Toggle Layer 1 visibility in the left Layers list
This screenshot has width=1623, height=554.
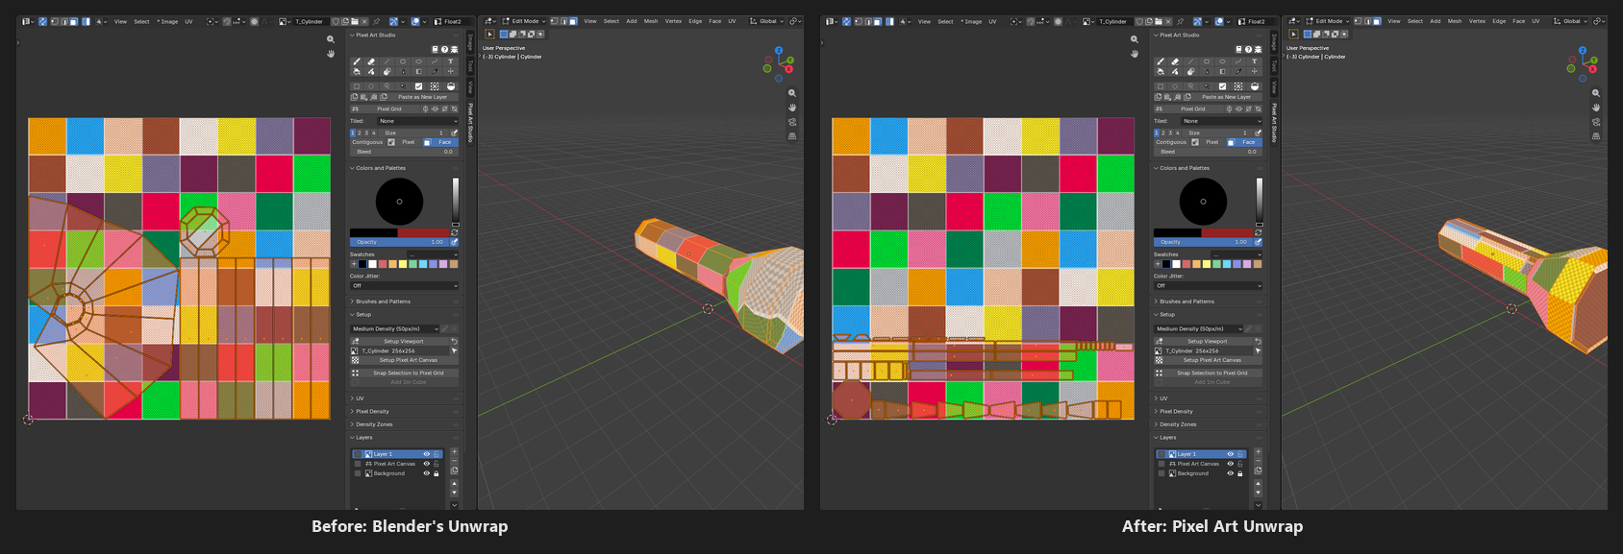427,454
